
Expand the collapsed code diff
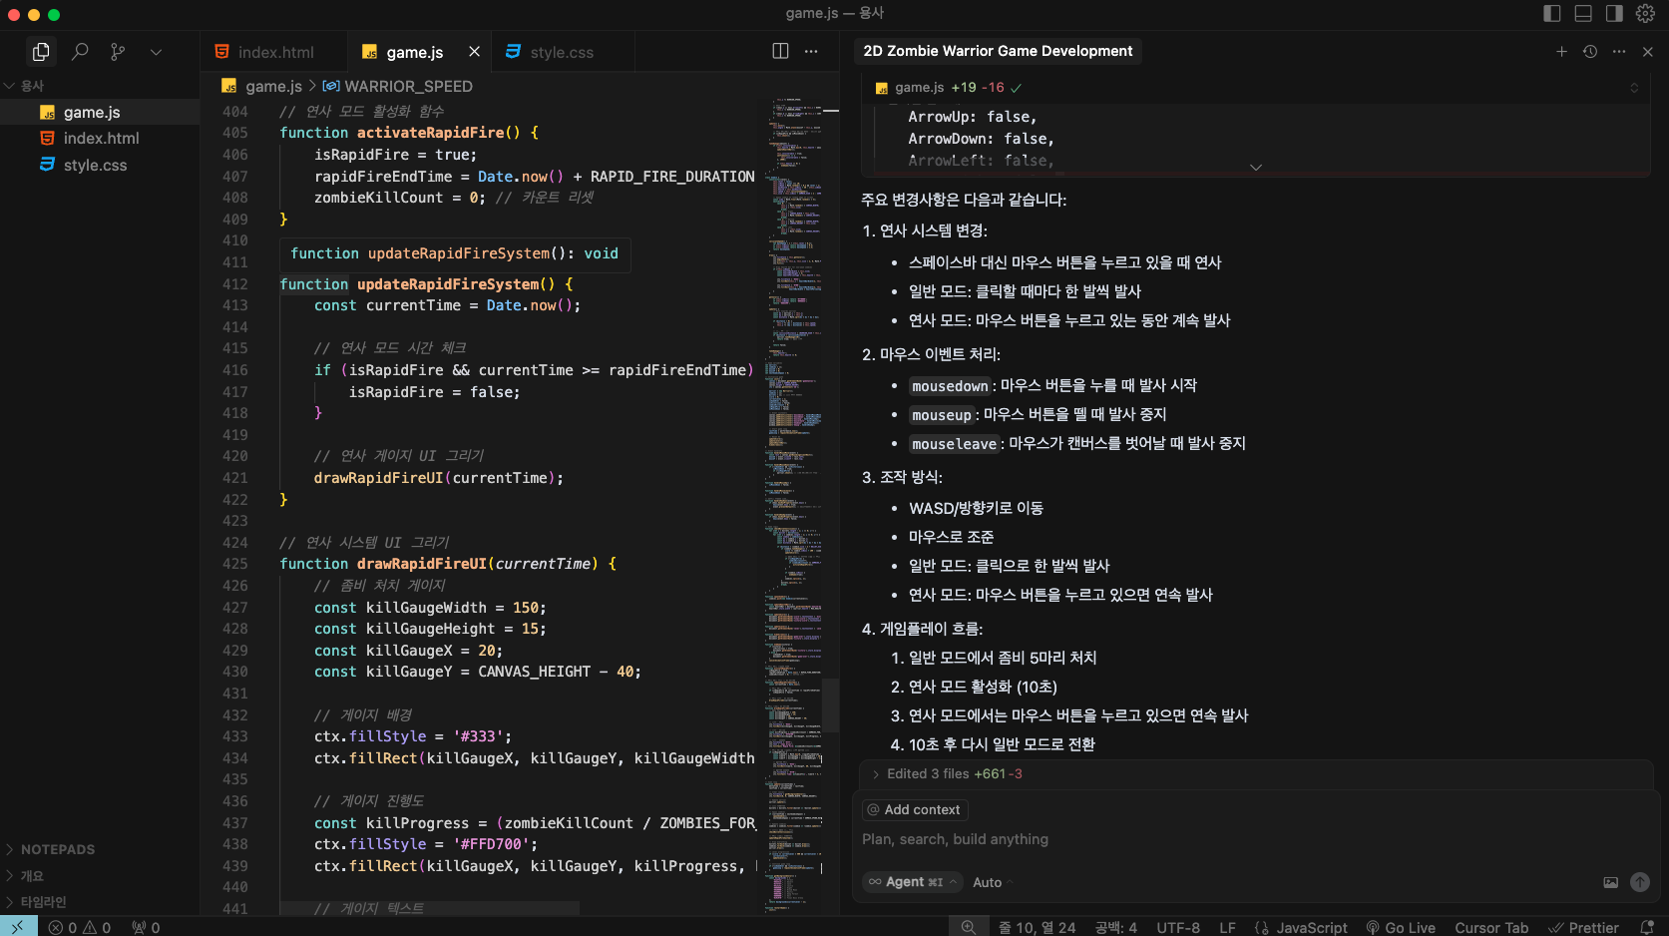[1256, 167]
